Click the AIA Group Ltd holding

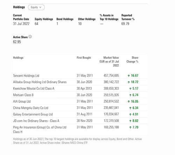[22, 101]
